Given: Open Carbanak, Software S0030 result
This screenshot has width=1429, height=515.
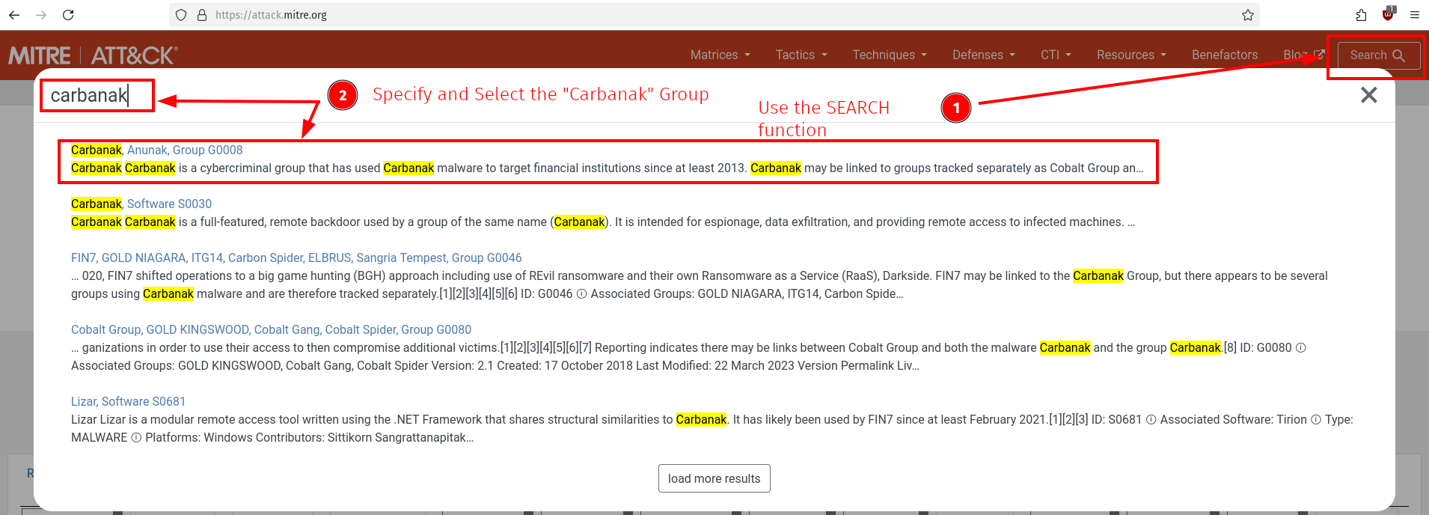Looking at the screenshot, I should (141, 204).
